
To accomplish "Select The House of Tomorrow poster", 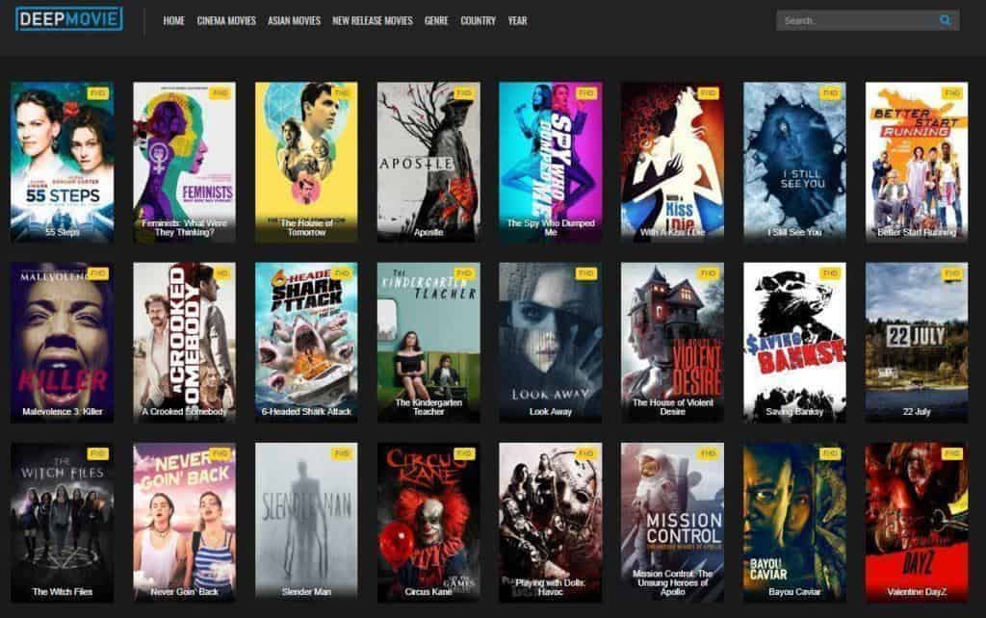I will (306, 162).
